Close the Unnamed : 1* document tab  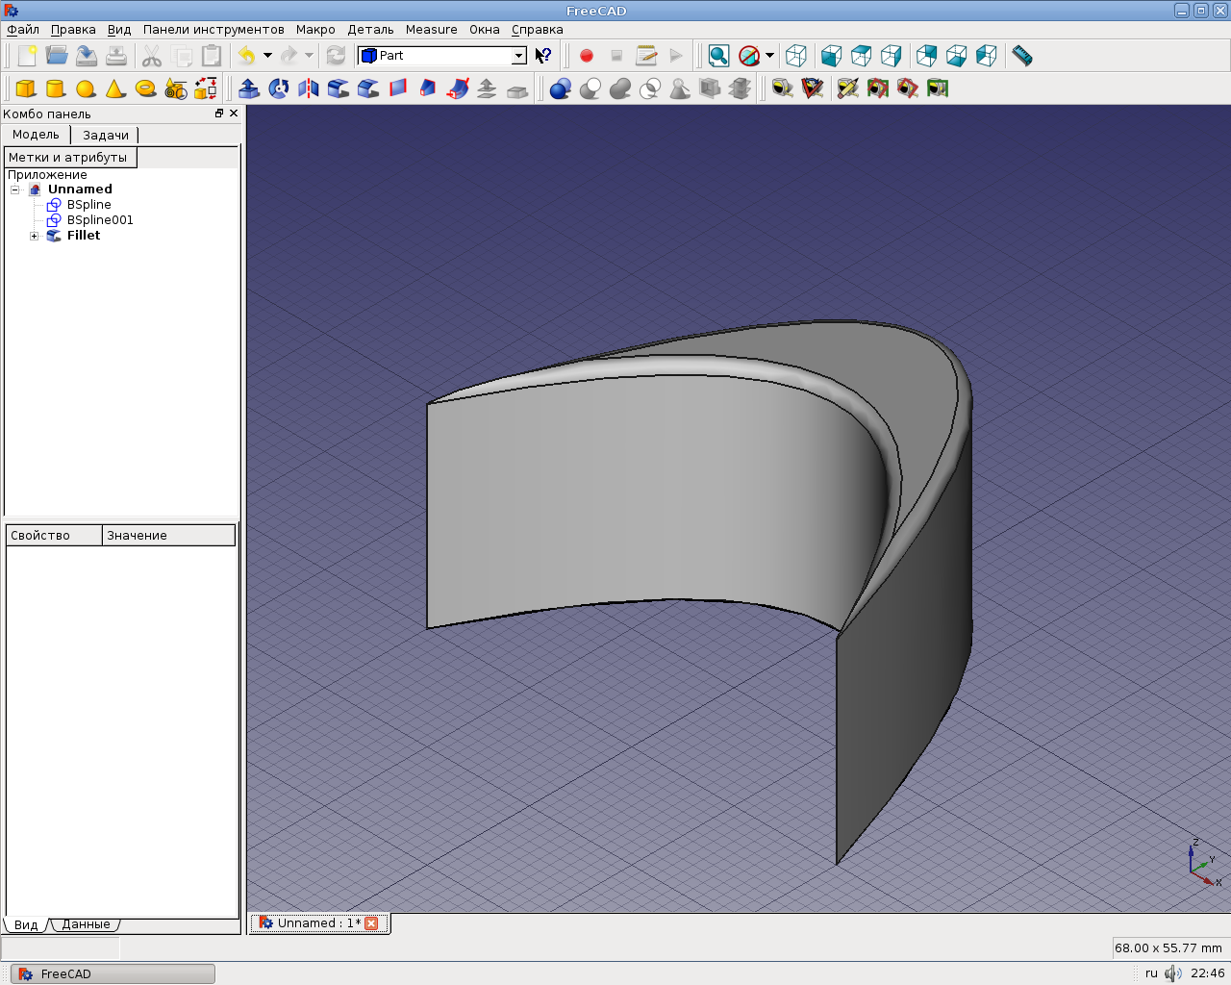pos(371,923)
